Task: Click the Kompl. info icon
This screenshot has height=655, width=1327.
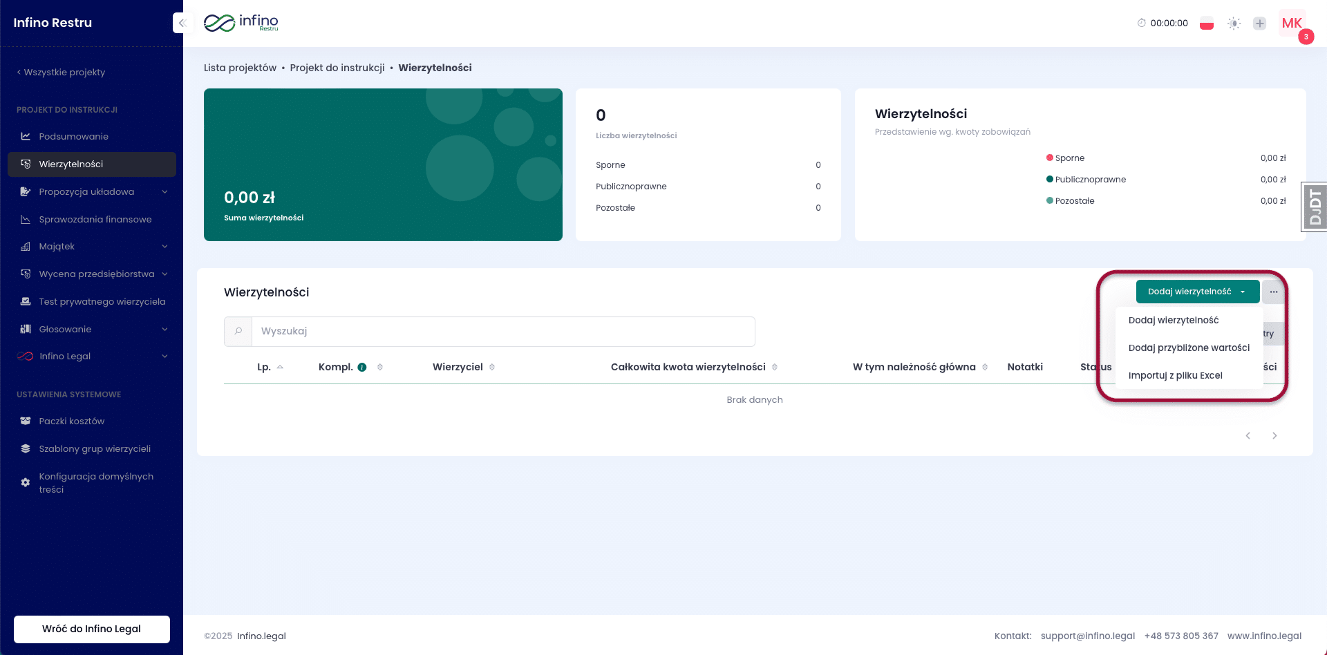Action: [x=362, y=368]
